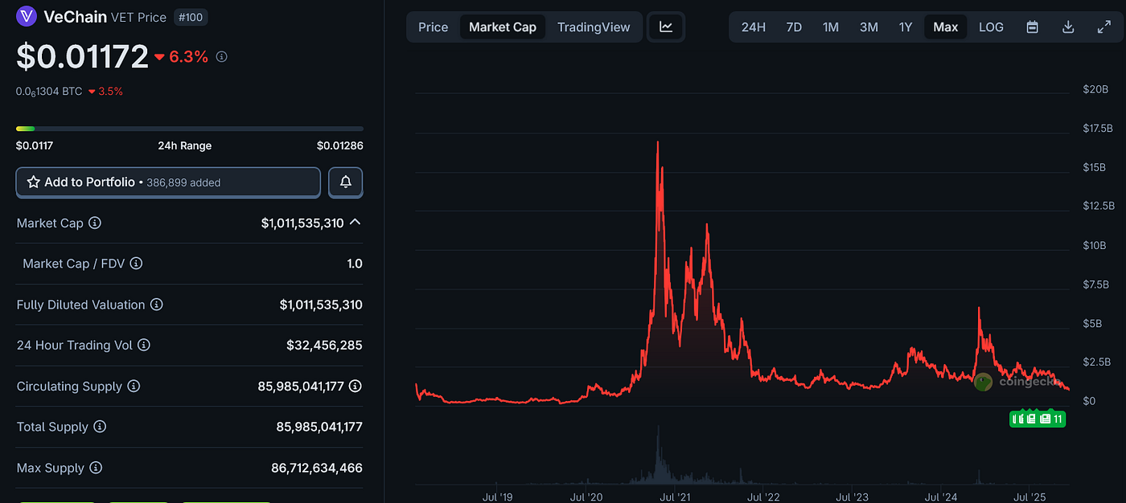Open Max Supply info icon
This screenshot has height=503, width=1126.
[x=96, y=468]
